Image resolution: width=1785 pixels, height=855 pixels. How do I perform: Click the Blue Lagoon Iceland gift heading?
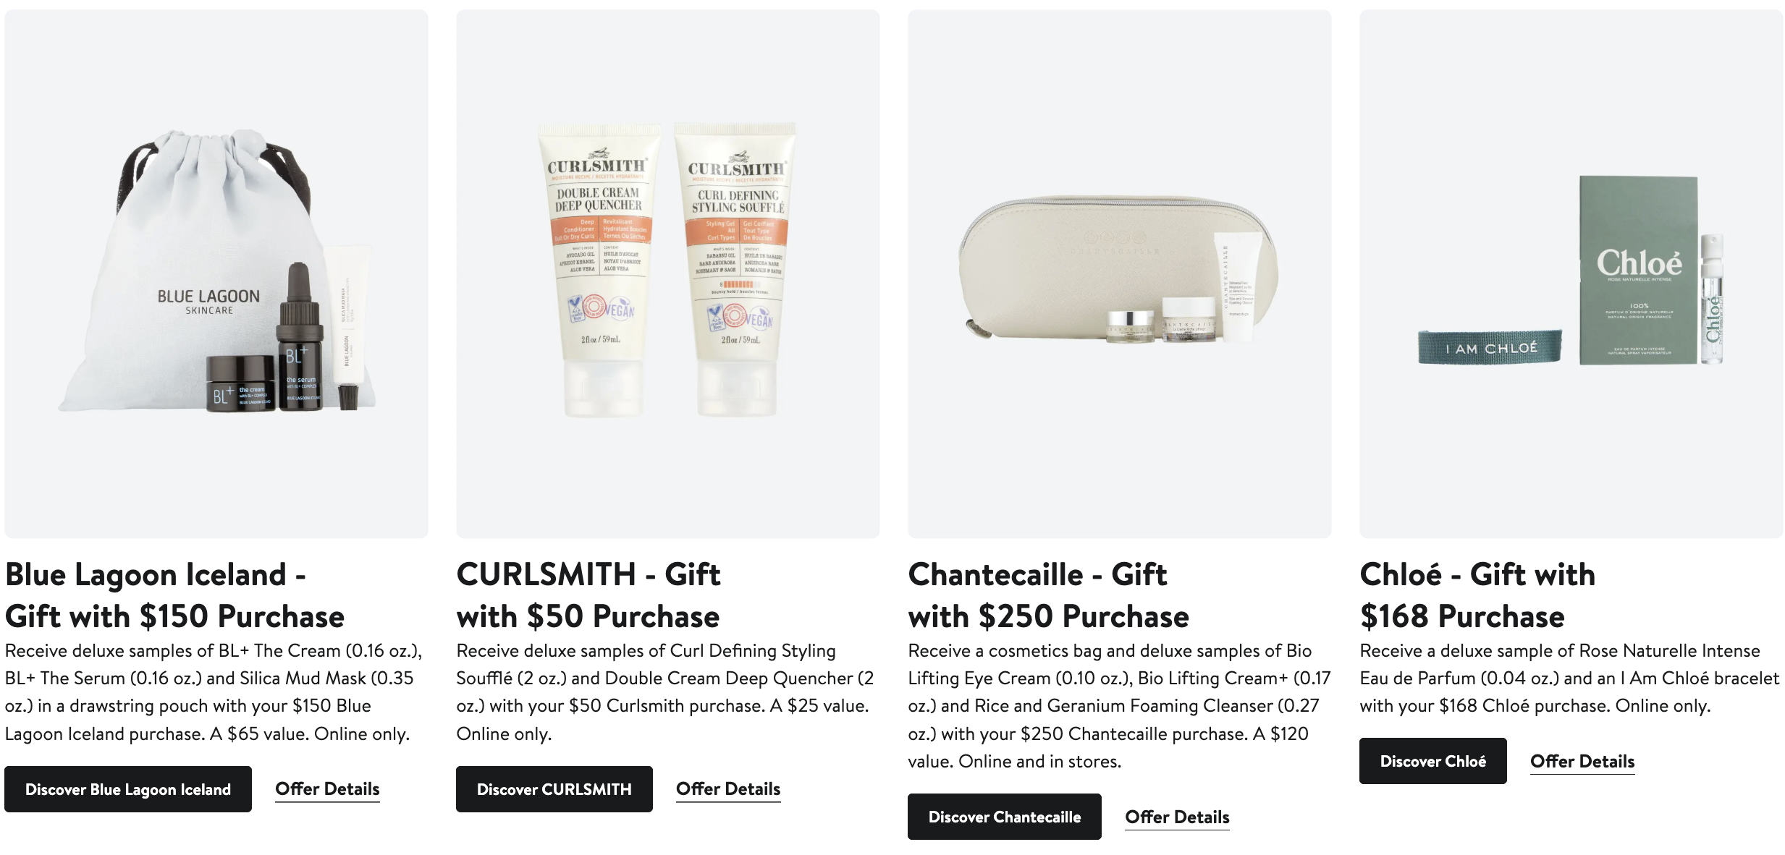pos(174,595)
